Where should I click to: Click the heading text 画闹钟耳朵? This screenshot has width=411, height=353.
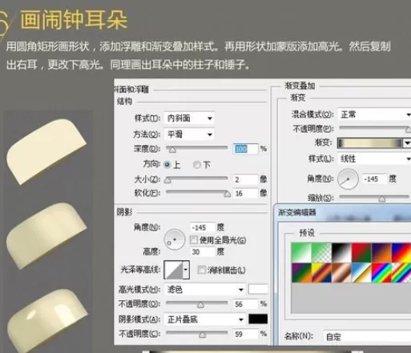74,20
